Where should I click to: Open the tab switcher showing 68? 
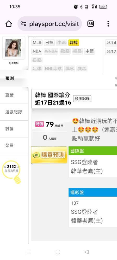pyautogui.click(x=91, y=24)
